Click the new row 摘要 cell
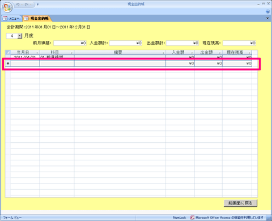The width and height of the screenshot is (272, 221). [120, 63]
